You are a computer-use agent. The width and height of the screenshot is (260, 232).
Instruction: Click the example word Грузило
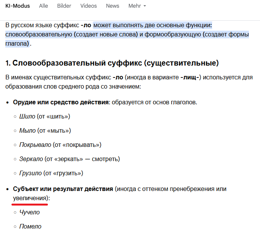pos(30,173)
